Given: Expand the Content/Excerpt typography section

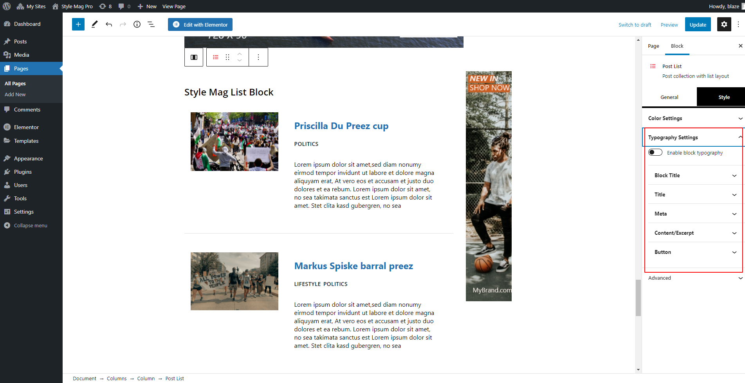Looking at the screenshot, I should (695, 233).
